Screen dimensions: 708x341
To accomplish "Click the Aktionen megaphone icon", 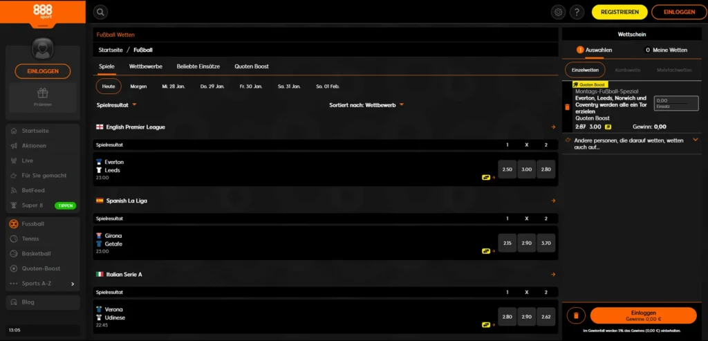I will [14, 146].
